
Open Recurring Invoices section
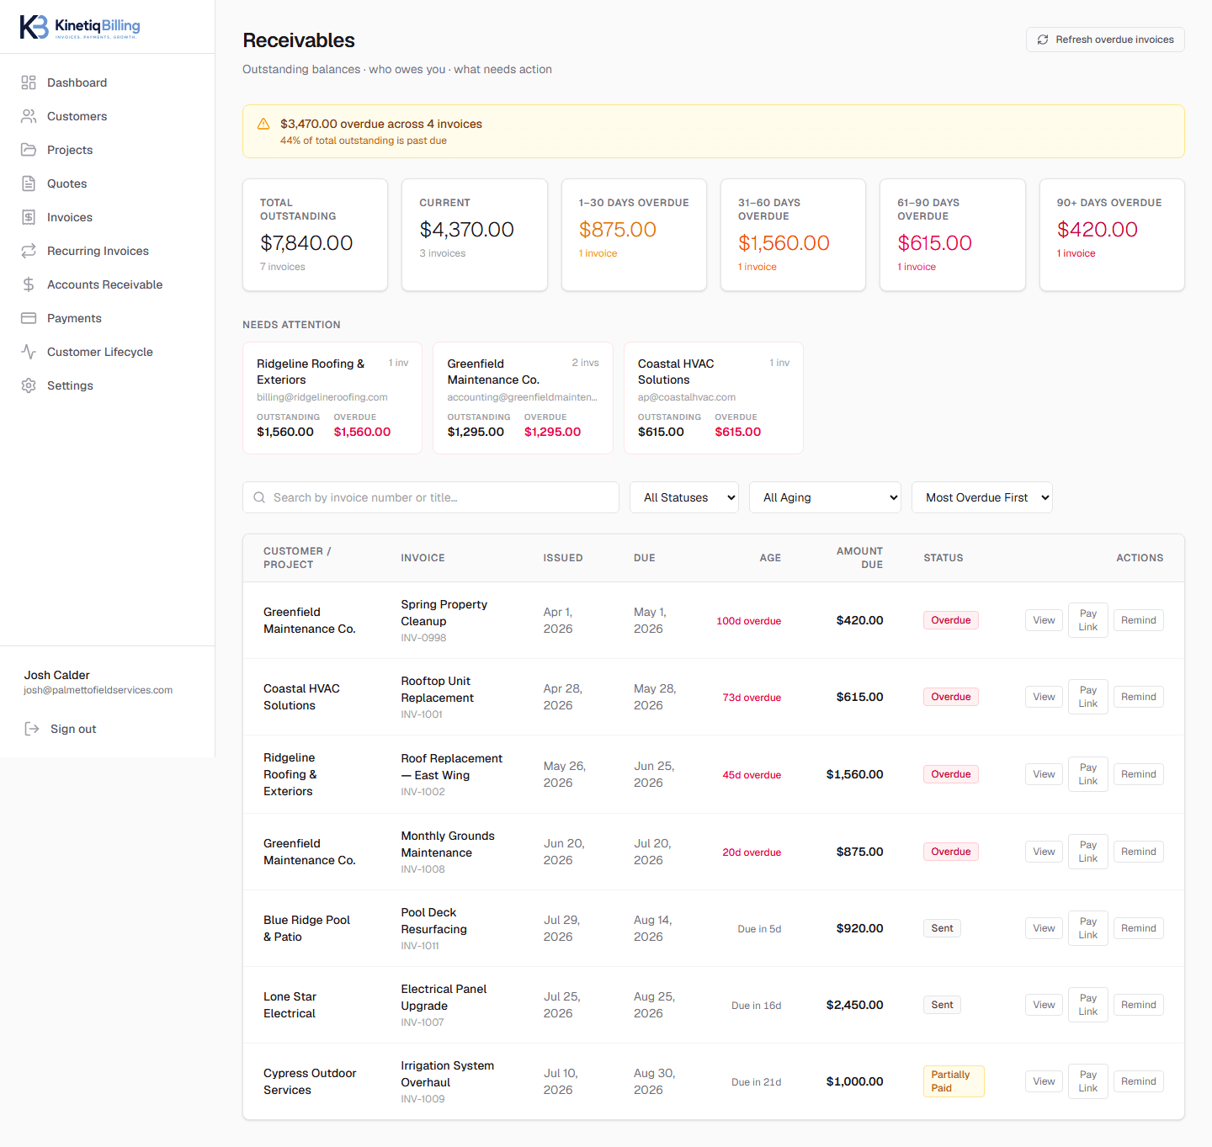pos(107,251)
